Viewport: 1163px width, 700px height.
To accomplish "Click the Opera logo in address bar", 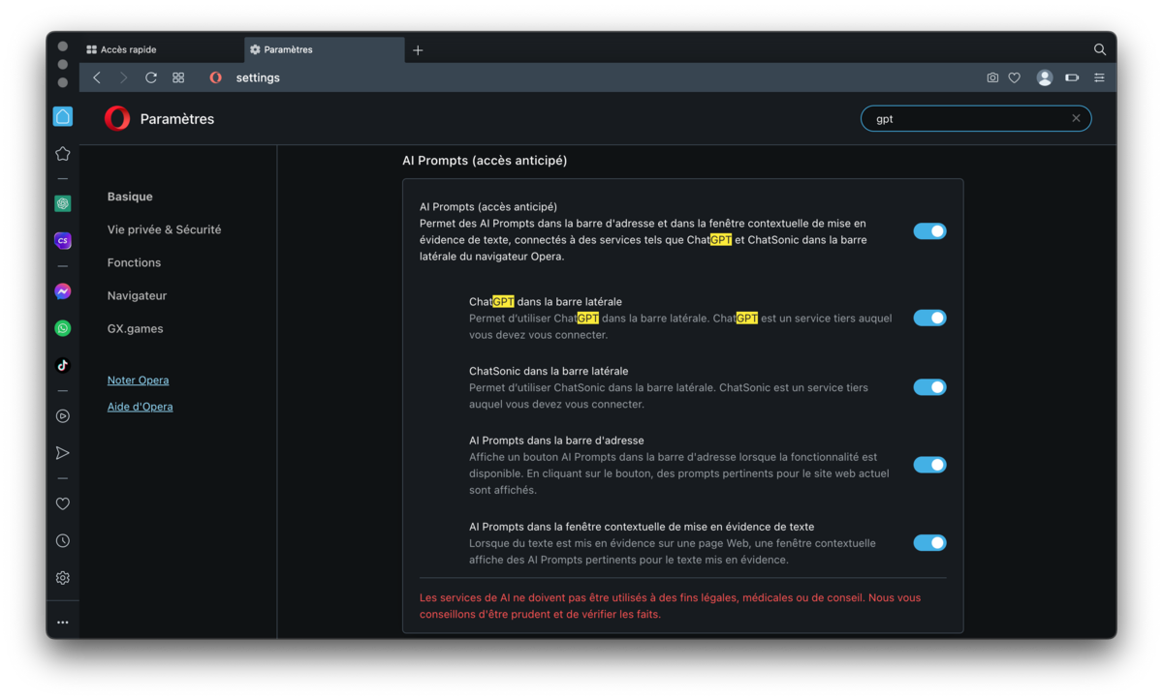I will click(215, 77).
